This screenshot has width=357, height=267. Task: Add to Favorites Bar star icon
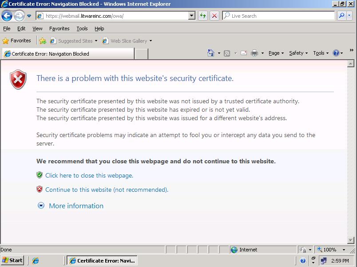click(43, 41)
